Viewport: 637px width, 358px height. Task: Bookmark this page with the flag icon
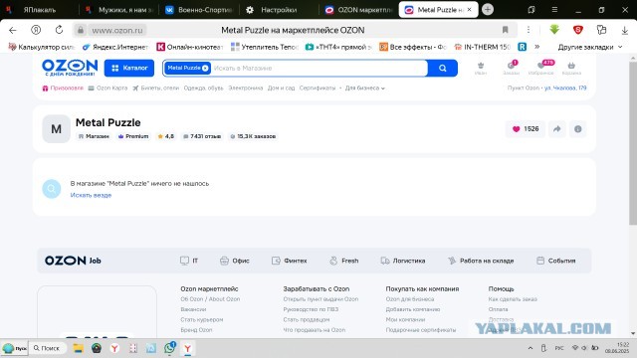pos(505,30)
